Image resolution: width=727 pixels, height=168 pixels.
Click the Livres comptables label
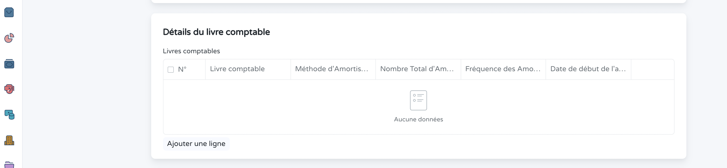click(x=191, y=51)
